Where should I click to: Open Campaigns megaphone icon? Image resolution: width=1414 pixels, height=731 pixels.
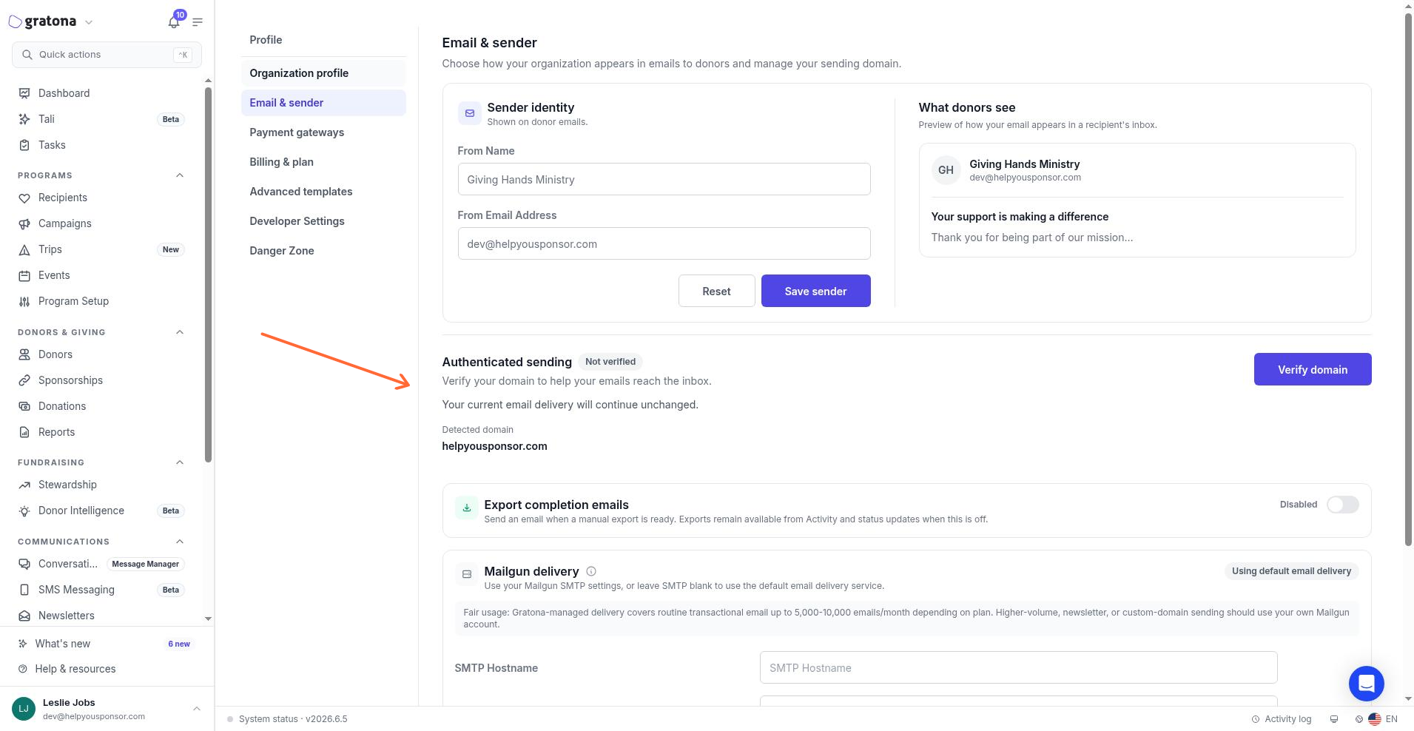pyautogui.click(x=24, y=223)
